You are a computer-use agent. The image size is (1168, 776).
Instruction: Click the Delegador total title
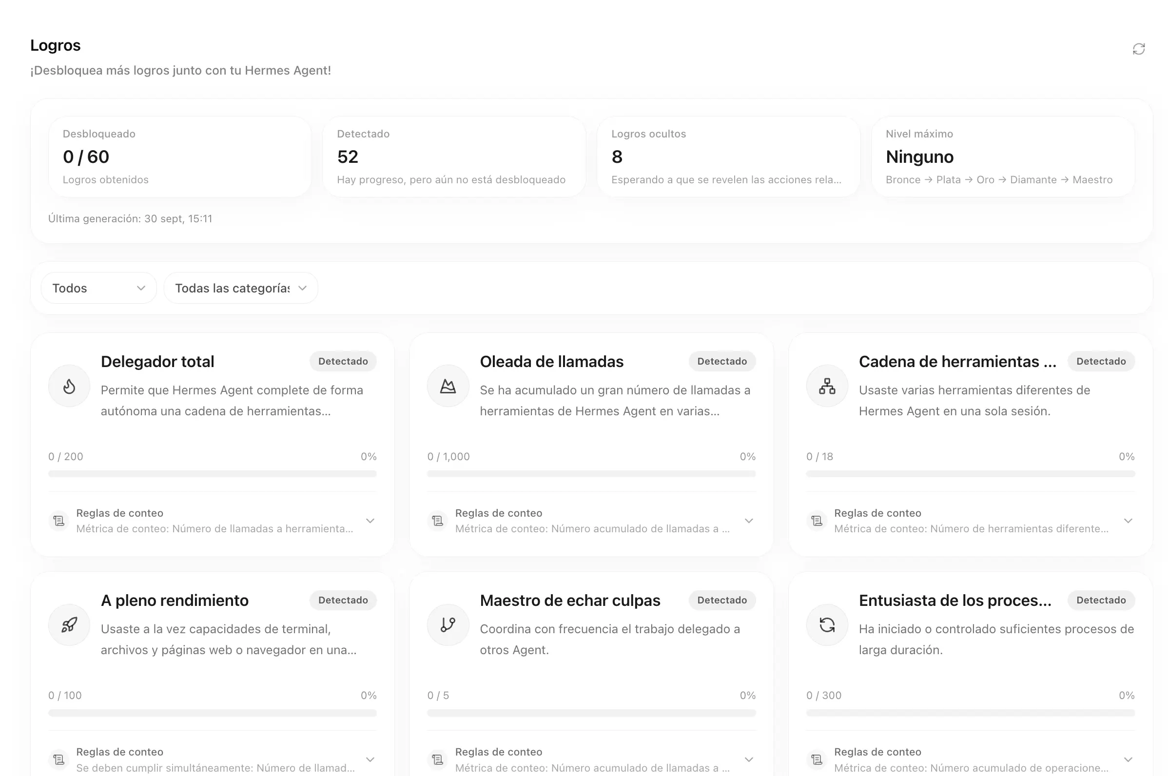157,361
